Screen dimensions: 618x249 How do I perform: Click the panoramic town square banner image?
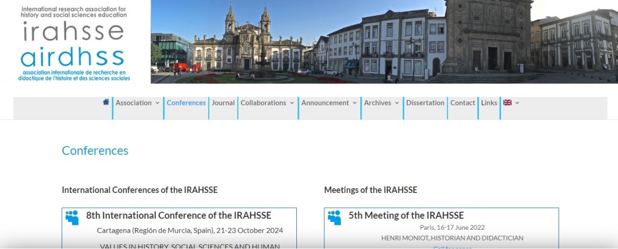pyautogui.click(x=384, y=42)
